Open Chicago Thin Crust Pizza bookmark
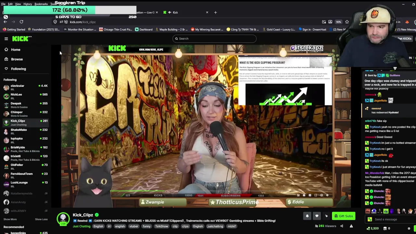This screenshot has width=416, height=234. click(115, 30)
